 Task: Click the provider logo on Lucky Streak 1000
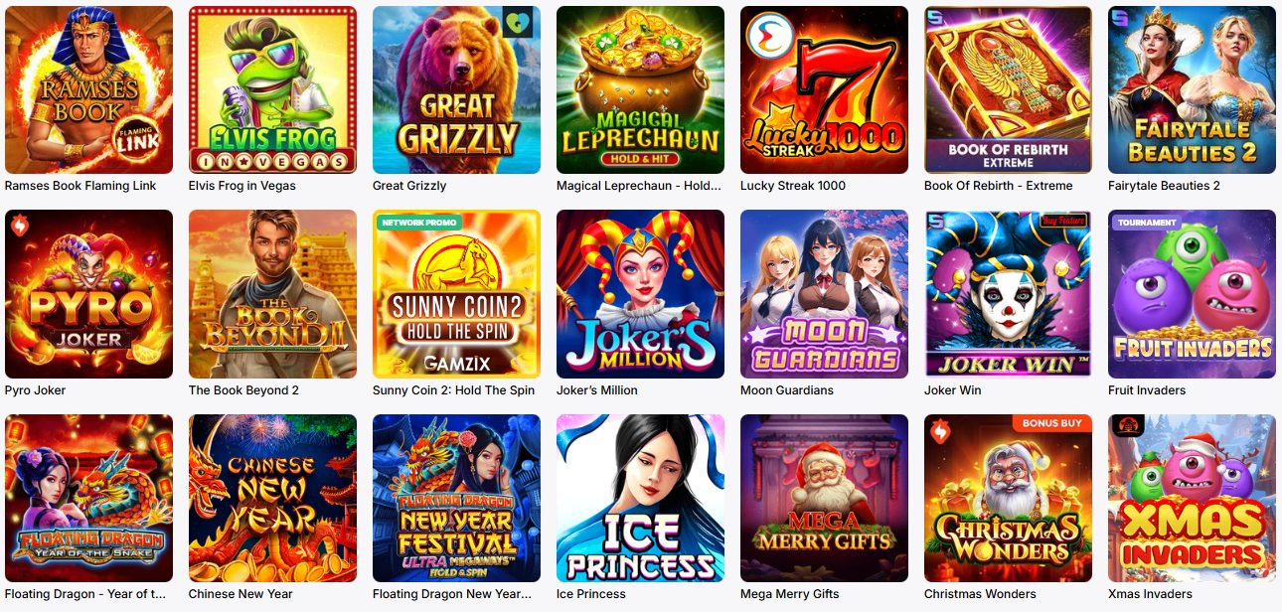pos(768,36)
